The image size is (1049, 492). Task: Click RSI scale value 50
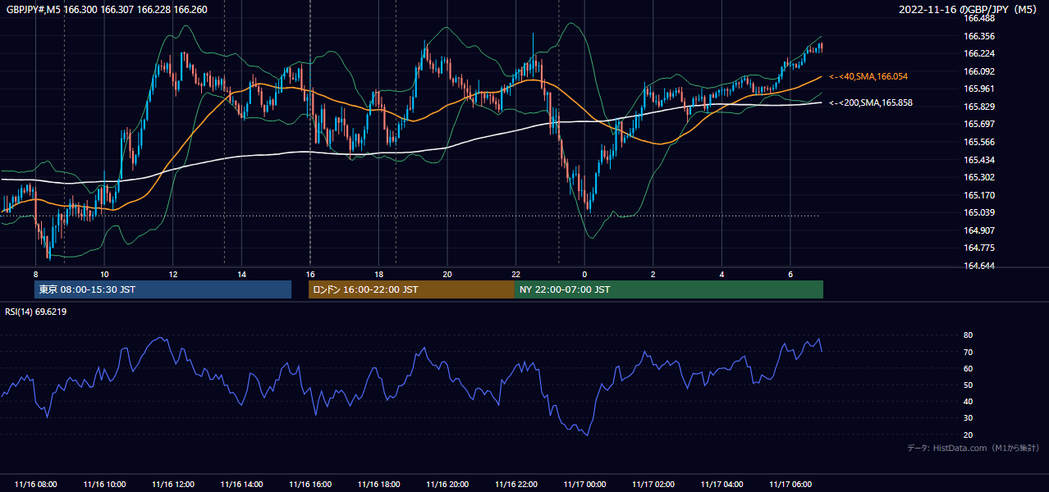coord(968,385)
